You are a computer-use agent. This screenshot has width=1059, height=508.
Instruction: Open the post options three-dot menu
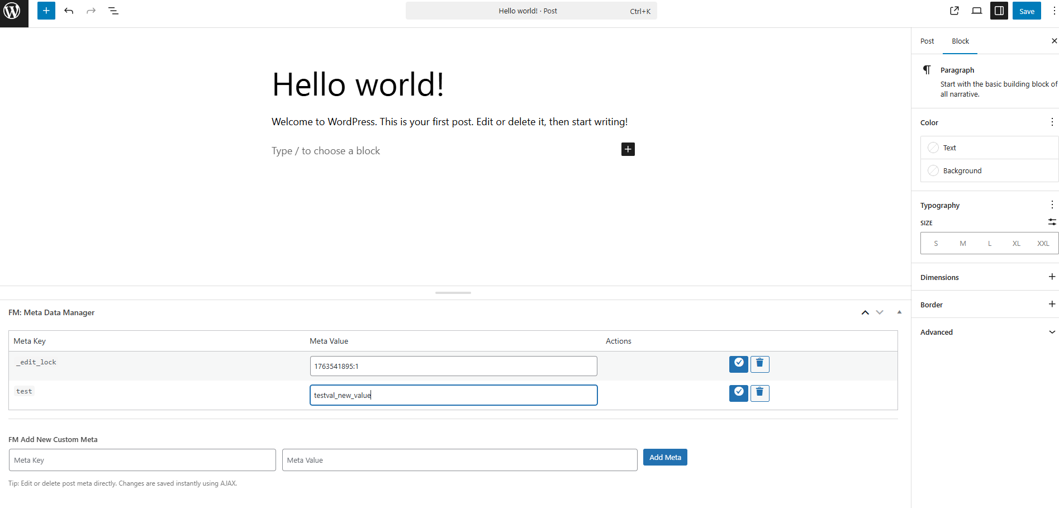[1054, 11]
